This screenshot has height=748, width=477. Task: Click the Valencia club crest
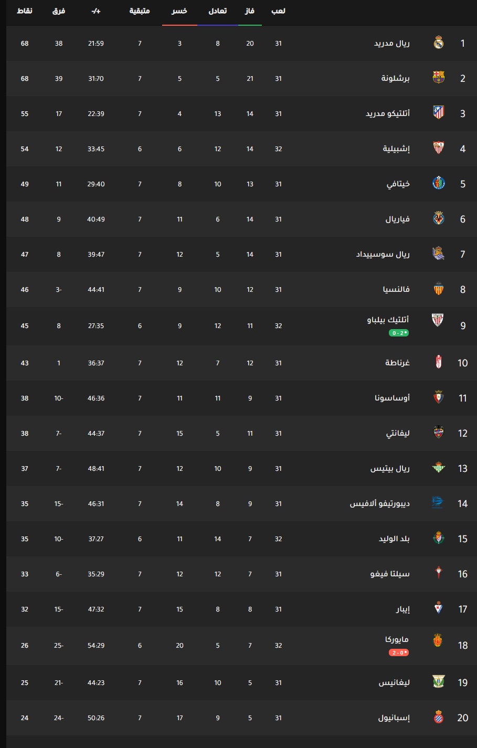[439, 289]
